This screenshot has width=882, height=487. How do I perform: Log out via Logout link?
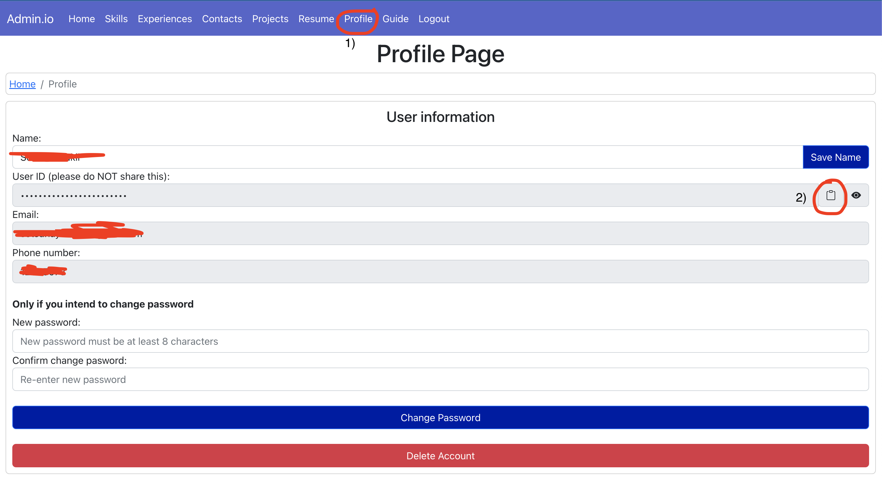pos(434,19)
